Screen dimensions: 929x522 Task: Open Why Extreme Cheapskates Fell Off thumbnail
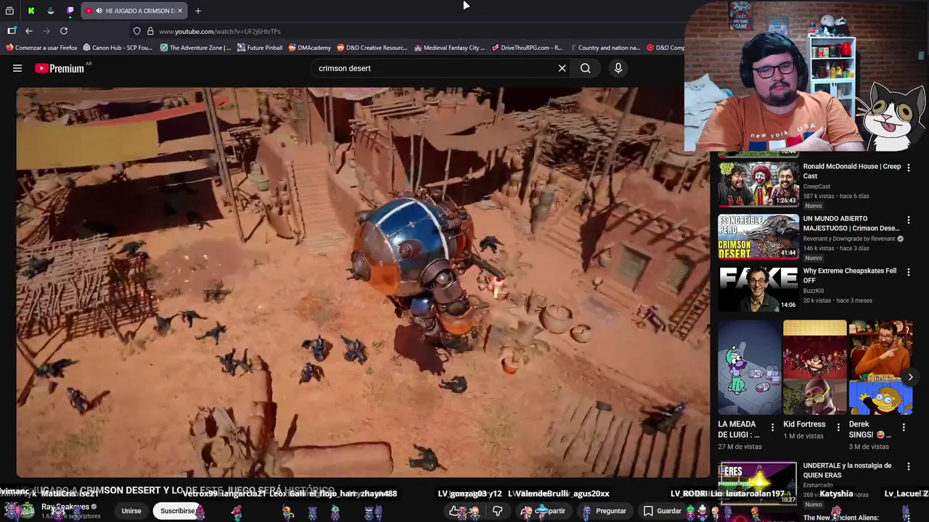click(758, 289)
